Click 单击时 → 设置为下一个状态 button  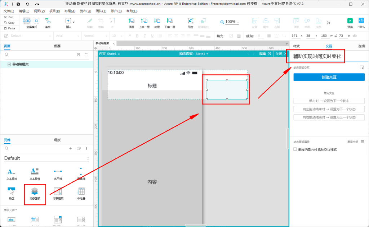329,101
